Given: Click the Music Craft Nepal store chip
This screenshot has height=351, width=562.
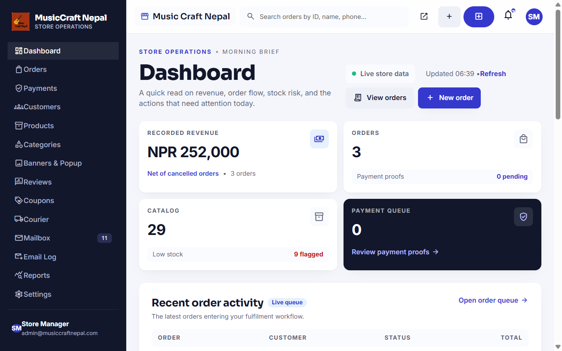Looking at the screenshot, I should [x=185, y=17].
